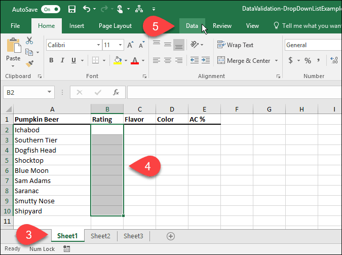The height and width of the screenshot is (255, 342).
Task: Click the Undo arrow icon
Action: coord(87,9)
